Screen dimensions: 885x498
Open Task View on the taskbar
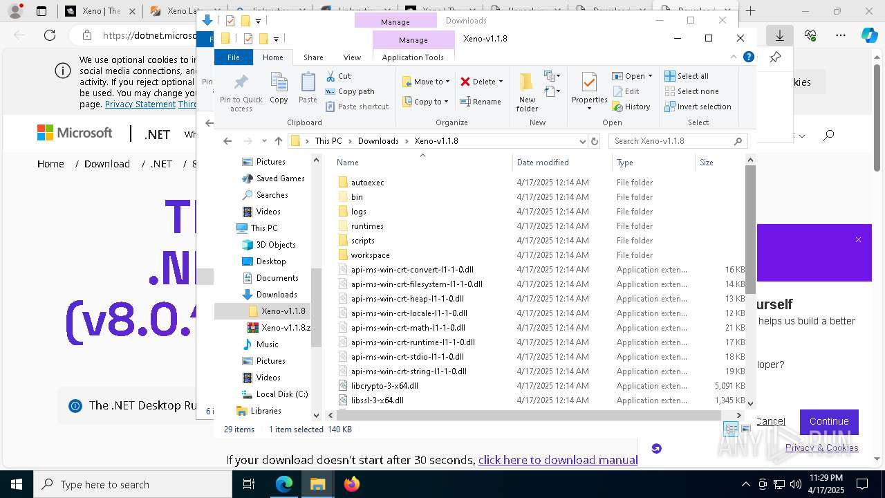pos(250,484)
